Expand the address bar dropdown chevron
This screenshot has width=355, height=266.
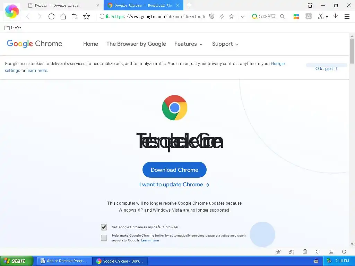click(x=243, y=17)
